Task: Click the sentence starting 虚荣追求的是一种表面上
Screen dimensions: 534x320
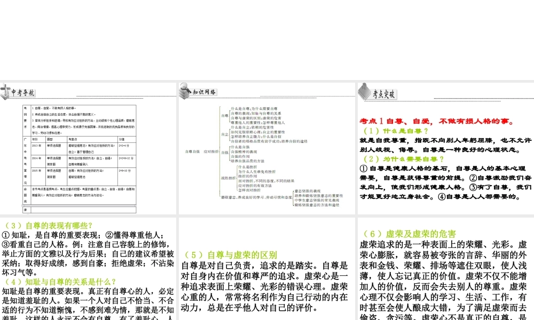Action: point(438,245)
